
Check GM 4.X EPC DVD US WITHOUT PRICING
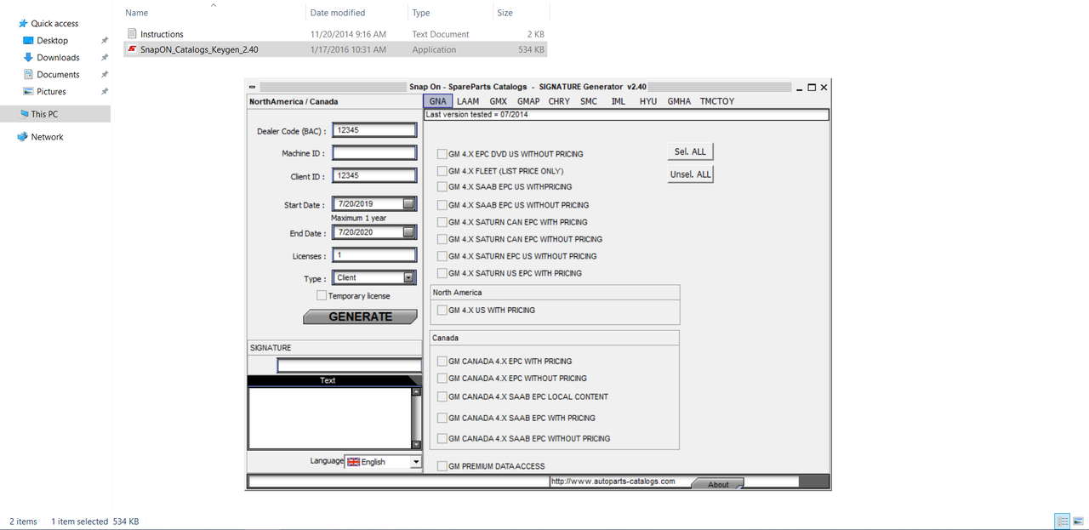pyautogui.click(x=442, y=154)
